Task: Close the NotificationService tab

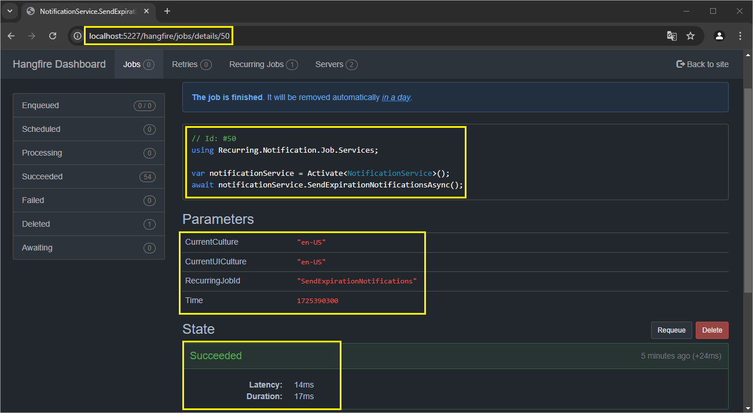Action: [x=145, y=12]
